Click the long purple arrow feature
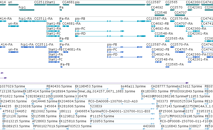Image resolution: width=213 pixels, height=130 pixels. coord(94,83)
